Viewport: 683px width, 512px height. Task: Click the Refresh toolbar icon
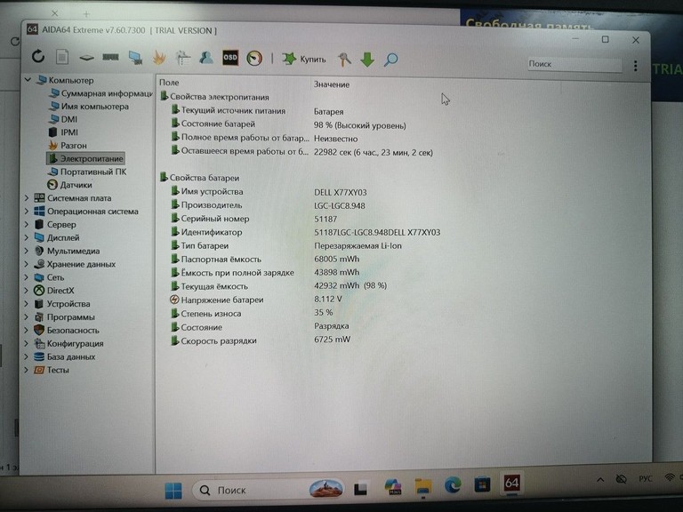point(38,57)
